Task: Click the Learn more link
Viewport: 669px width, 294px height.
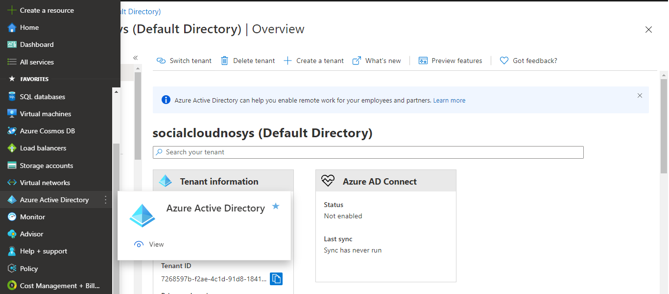Action: coord(449,100)
